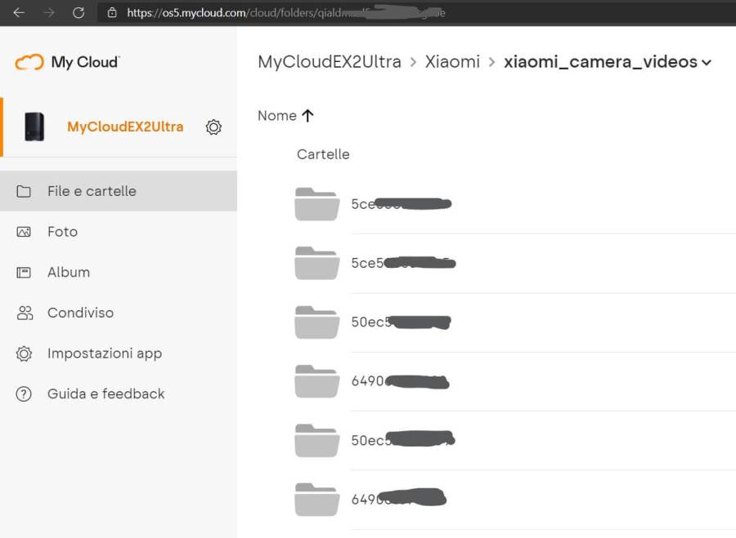Go back using browser back arrow
The width and height of the screenshot is (736, 538).
19,13
